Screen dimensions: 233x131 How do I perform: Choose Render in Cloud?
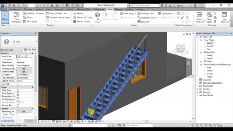(x=83, y=17)
